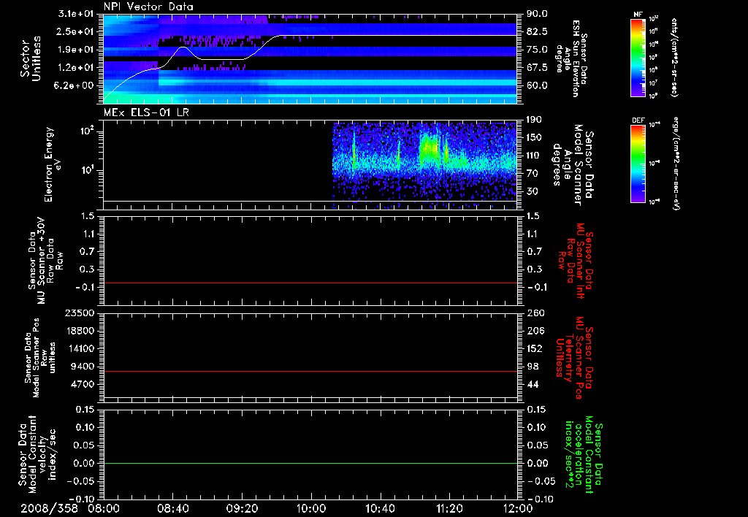
Task: Click the '10:00' time tick label
Action: (311, 508)
